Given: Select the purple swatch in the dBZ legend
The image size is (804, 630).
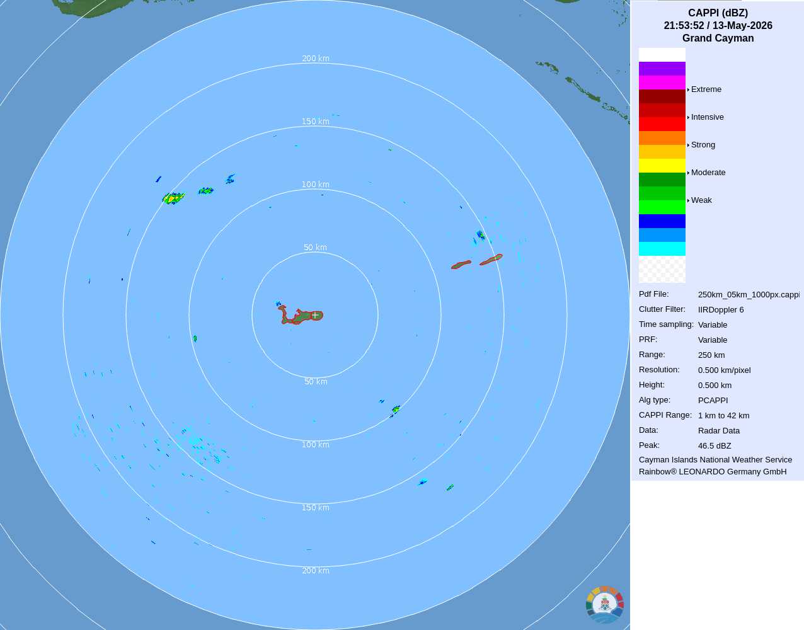Looking at the screenshot, I should 662,69.
